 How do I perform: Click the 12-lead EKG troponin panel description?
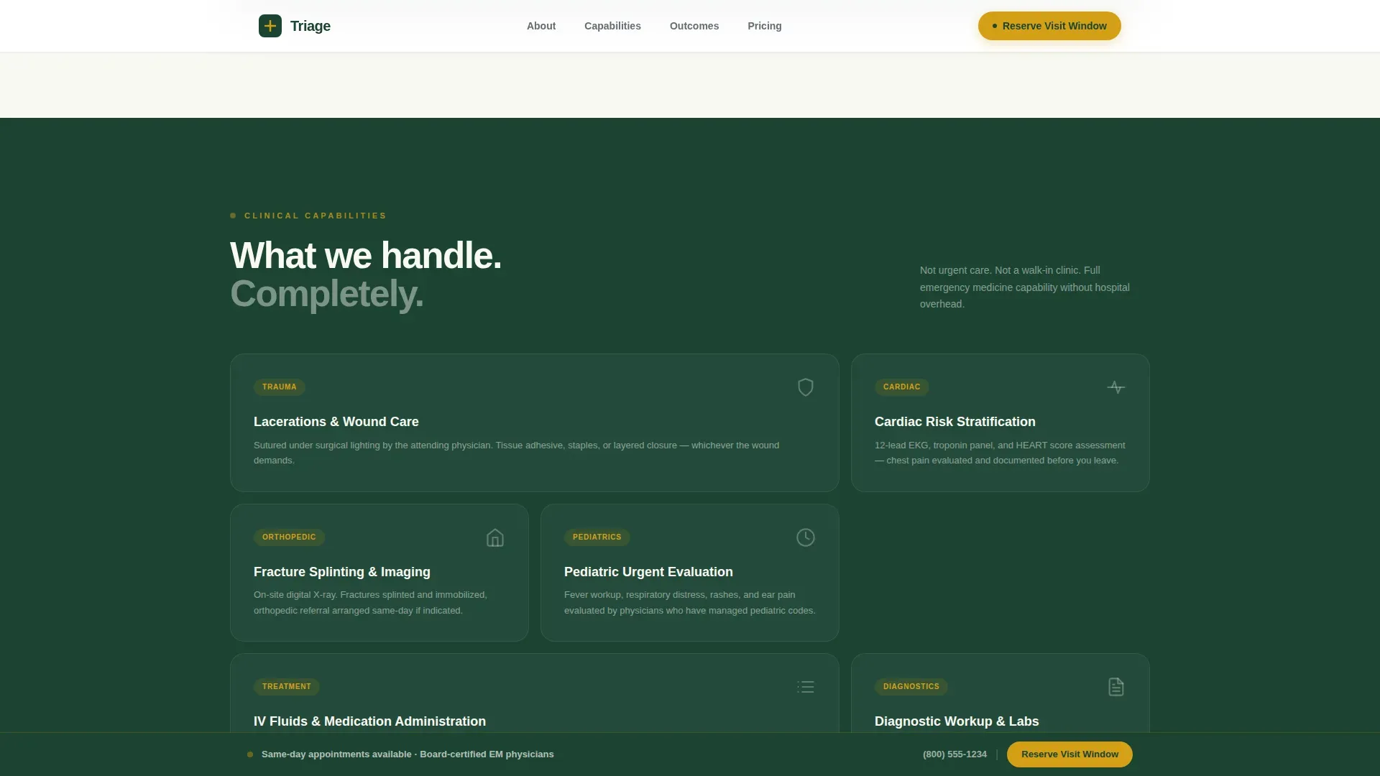[x=1000, y=453]
